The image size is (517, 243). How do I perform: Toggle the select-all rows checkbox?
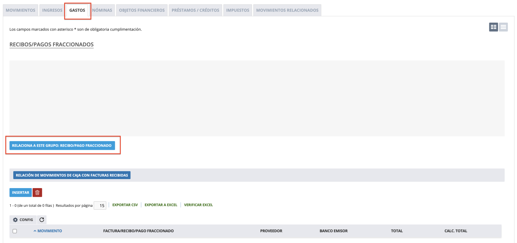click(x=15, y=231)
